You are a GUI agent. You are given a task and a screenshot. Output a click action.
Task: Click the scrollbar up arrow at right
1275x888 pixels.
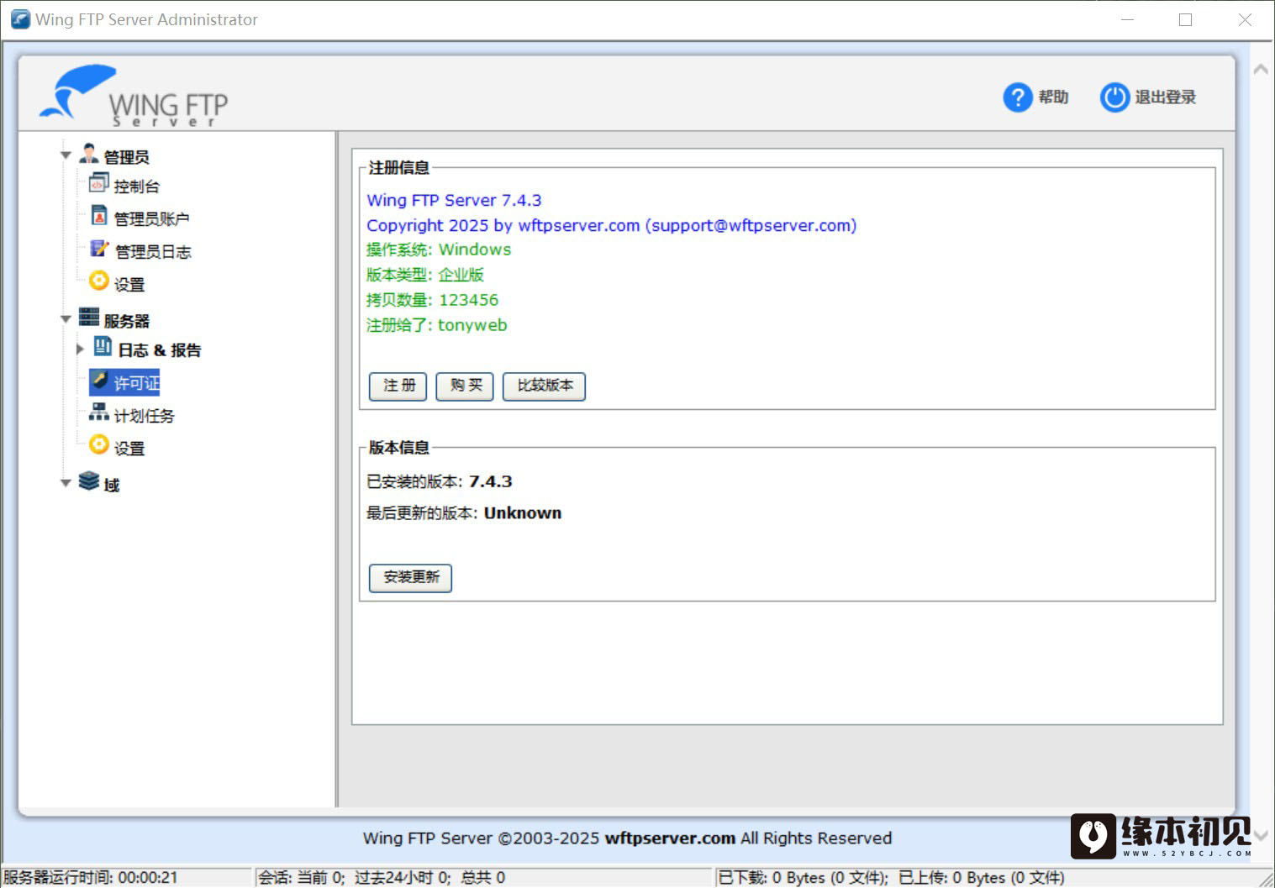point(1261,70)
